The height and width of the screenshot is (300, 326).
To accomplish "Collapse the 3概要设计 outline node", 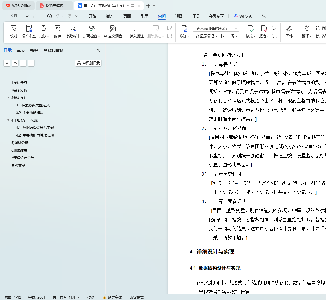I will 8,97.
